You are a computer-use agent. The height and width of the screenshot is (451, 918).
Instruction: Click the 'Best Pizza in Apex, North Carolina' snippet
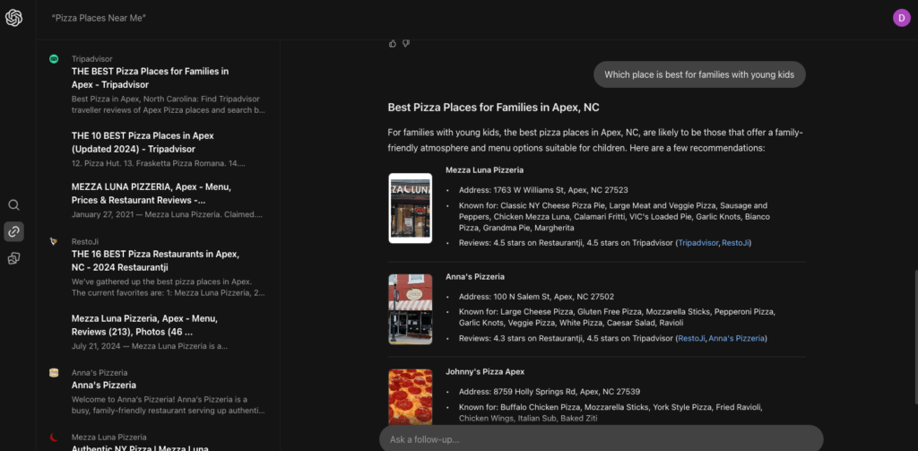pyautogui.click(x=168, y=104)
